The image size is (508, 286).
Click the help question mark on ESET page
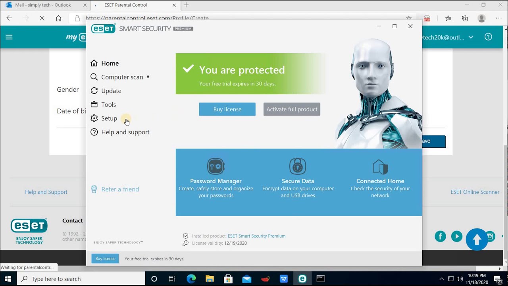(x=489, y=37)
